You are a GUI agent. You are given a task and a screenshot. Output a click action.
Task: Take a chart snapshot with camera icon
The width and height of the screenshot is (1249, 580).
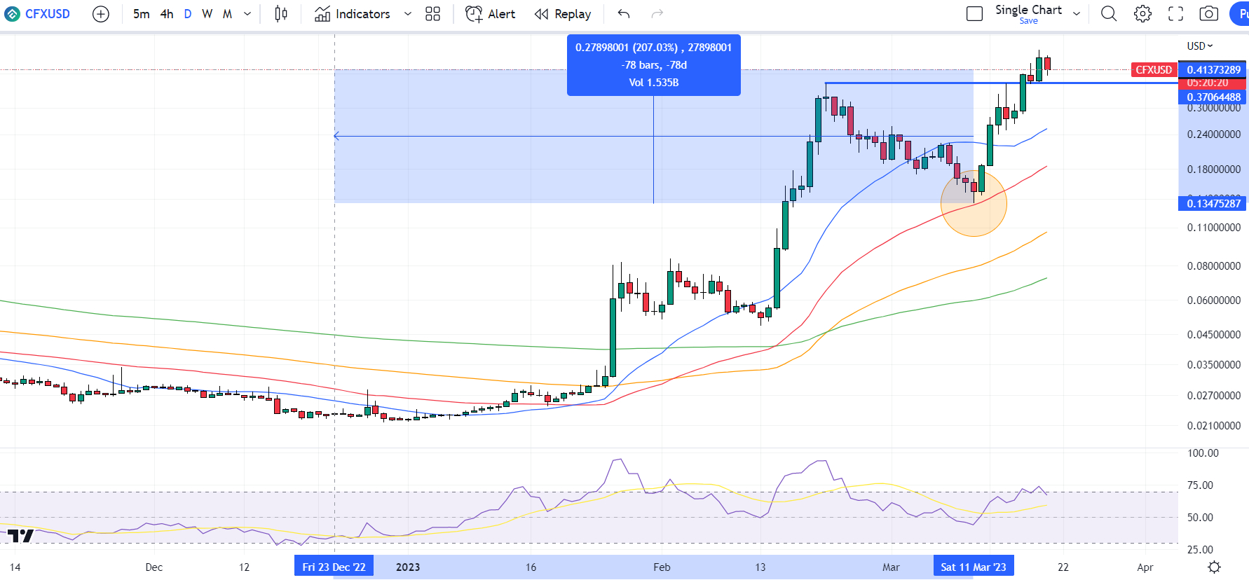coord(1209,14)
